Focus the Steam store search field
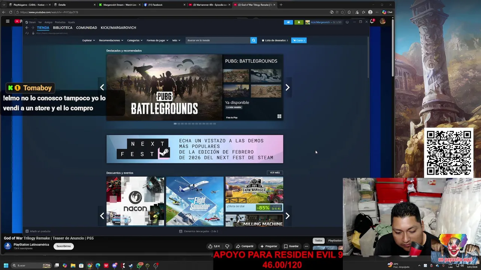481x270 pixels. [x=218, y=40]
